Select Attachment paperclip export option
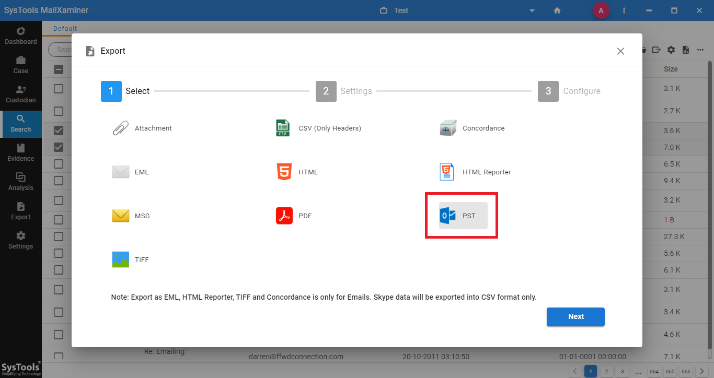 142,128
